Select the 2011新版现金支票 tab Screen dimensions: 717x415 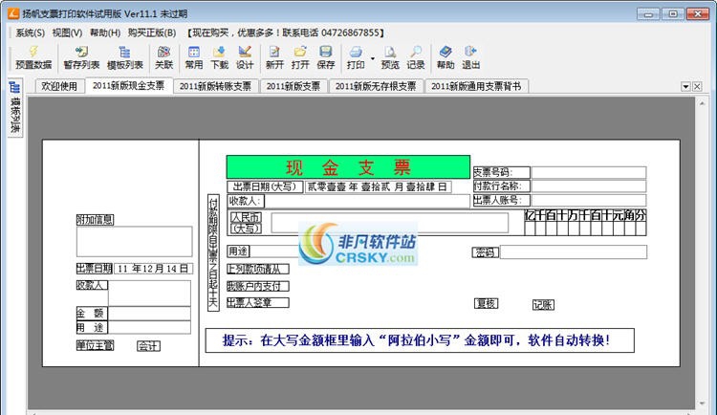pos(128,85)
